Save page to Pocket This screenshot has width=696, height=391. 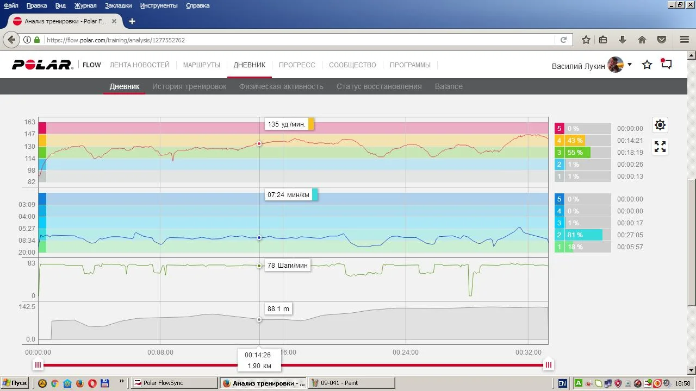(662, 40)
